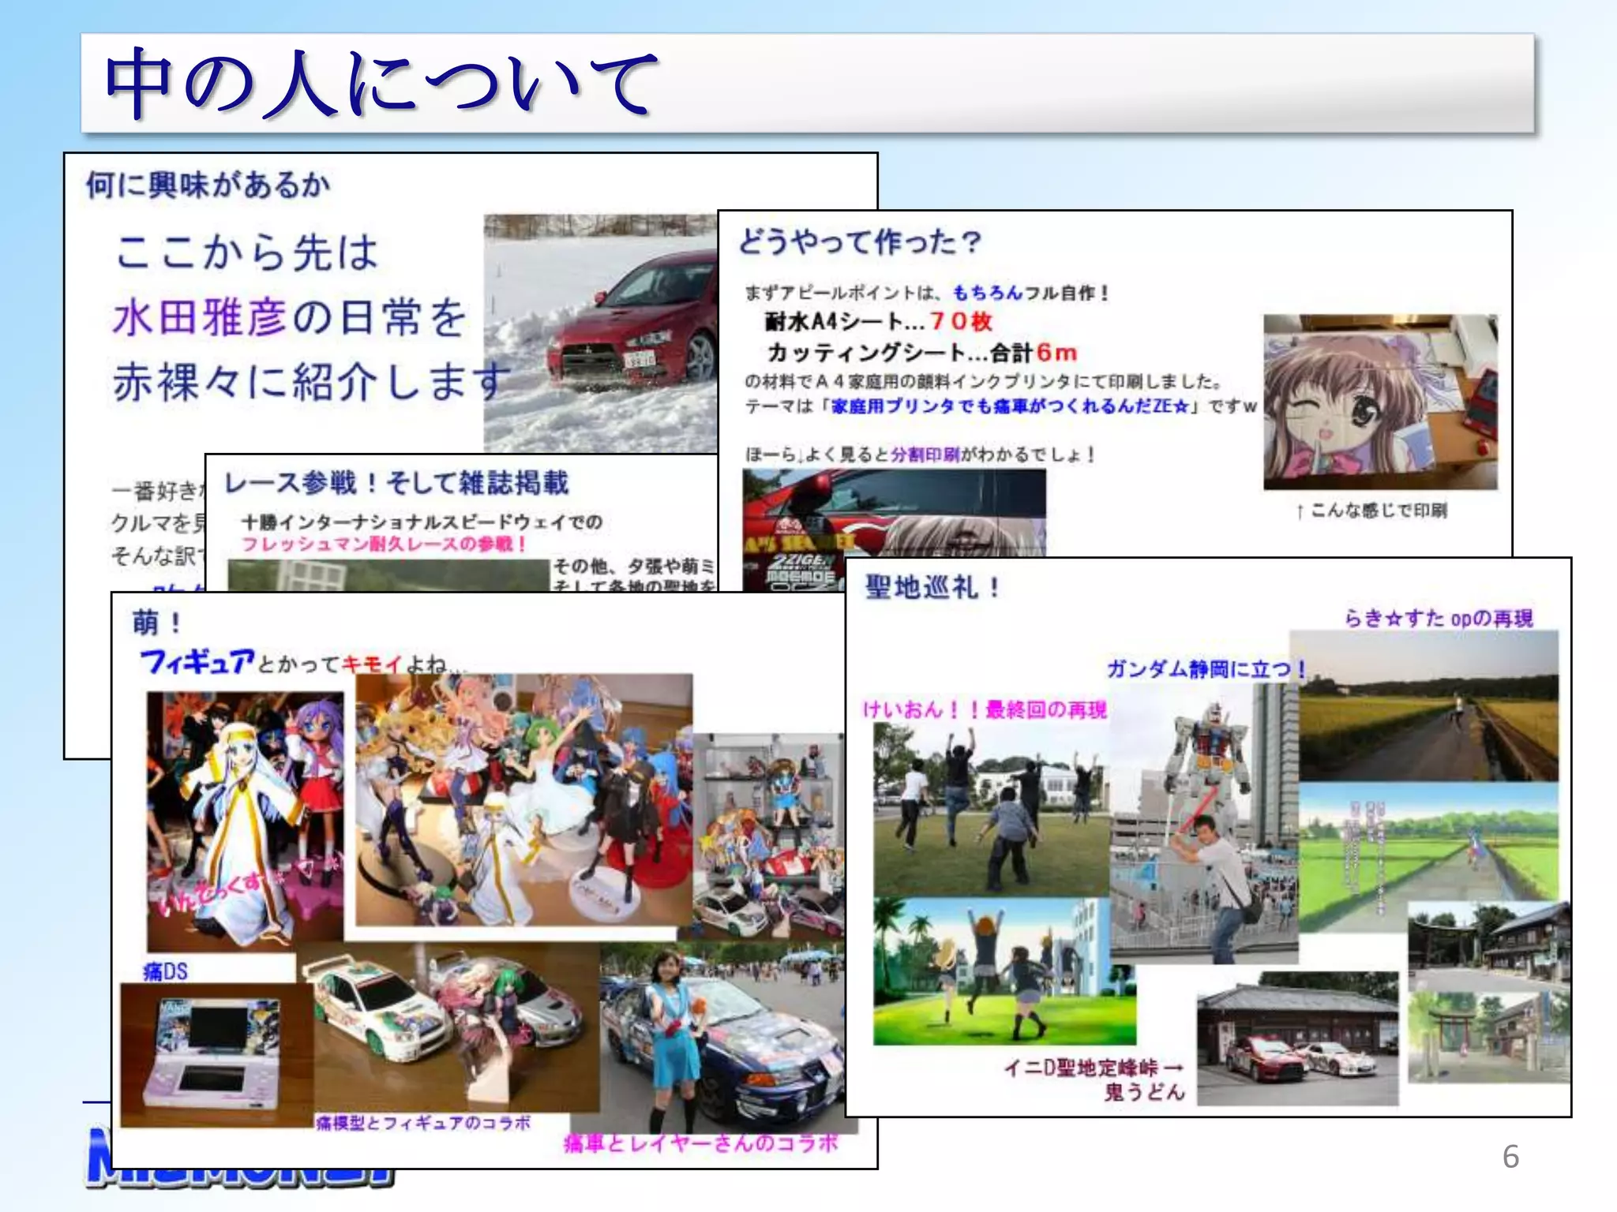Viewport: 1617px width, 1212px height.
Task: Click caption 痛模型とフィギュアのコラボ
Action: [423, 1122]
